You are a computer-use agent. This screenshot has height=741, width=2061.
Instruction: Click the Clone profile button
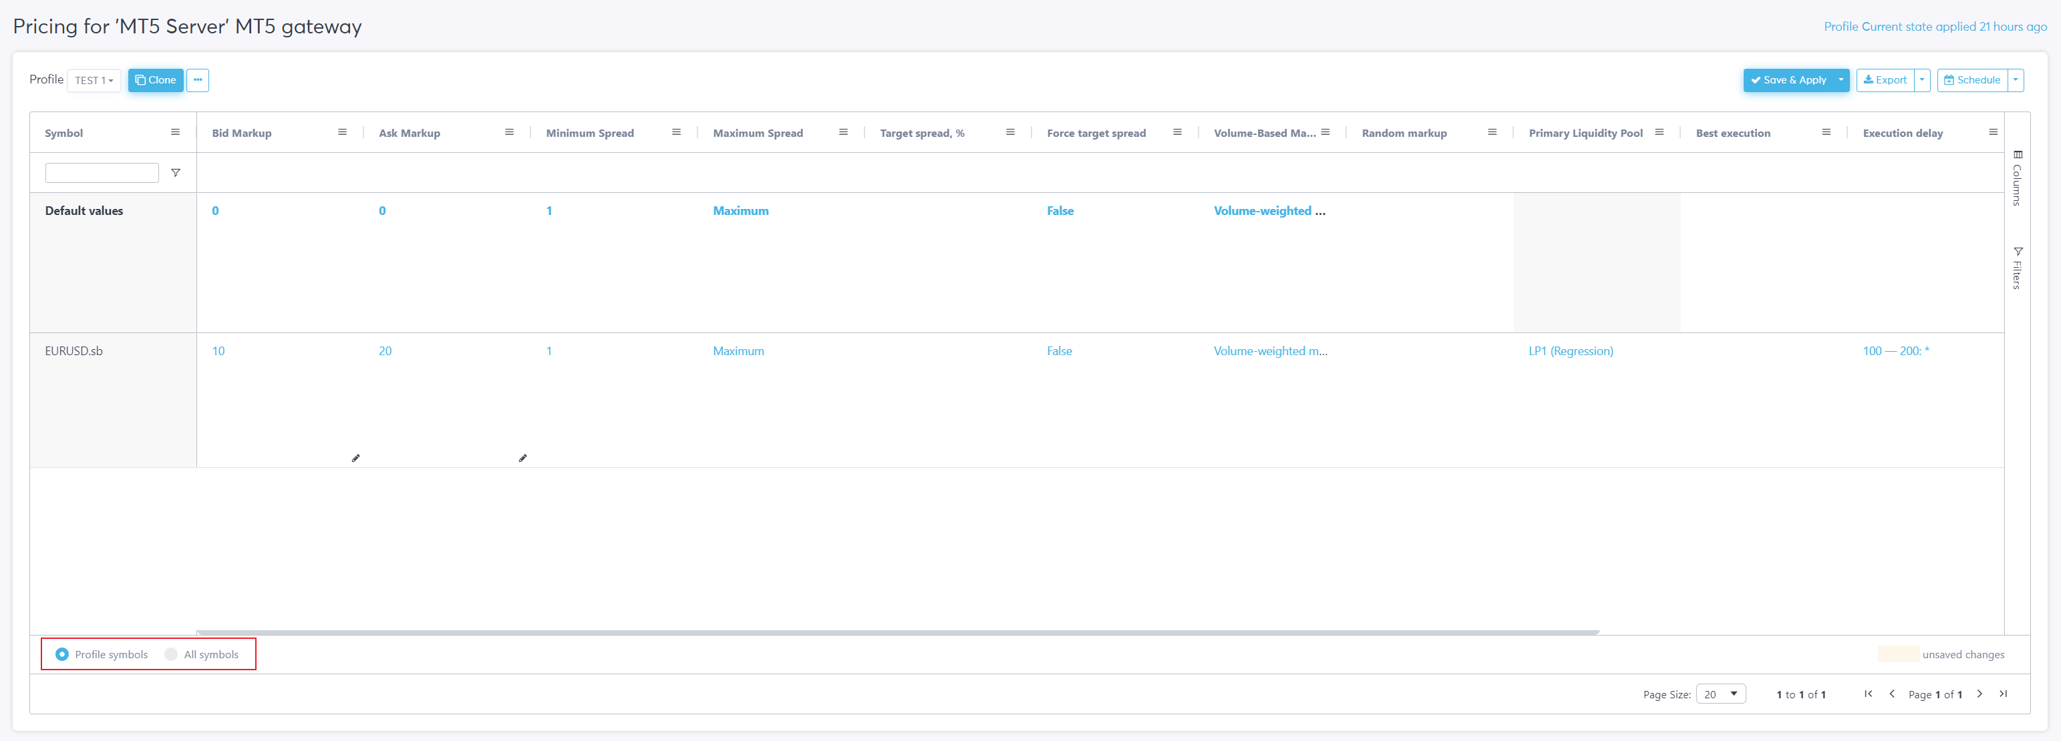tap(155, 80)
